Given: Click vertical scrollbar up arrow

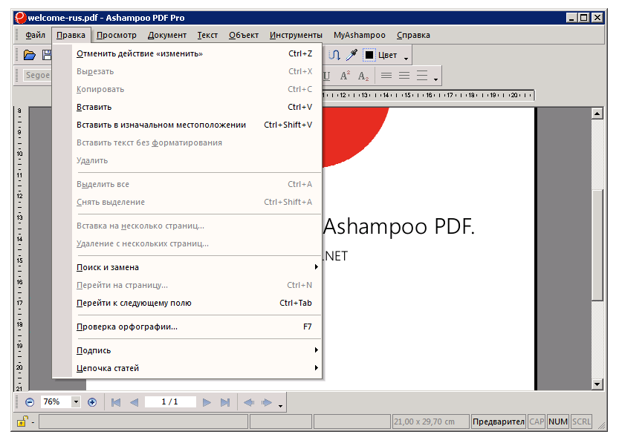Looking at the screenshot, I should click(597, 114).
